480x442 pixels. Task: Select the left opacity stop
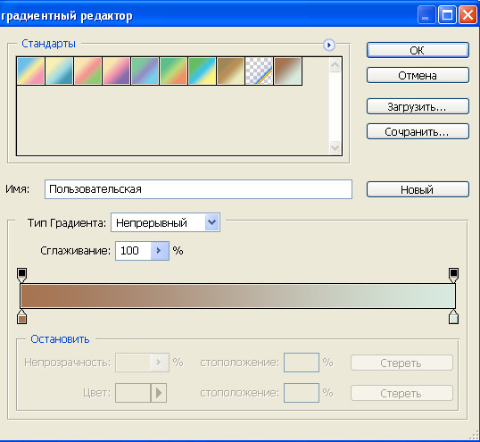(x=21, y=275)
